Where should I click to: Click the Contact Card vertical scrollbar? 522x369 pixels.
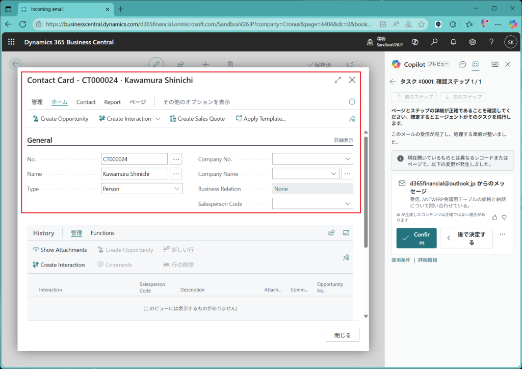tap(366, 192)
